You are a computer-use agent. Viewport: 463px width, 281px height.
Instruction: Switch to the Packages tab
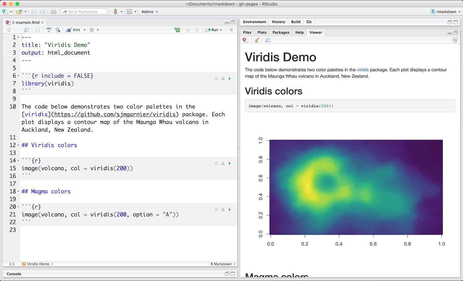(x=281, y=32)
